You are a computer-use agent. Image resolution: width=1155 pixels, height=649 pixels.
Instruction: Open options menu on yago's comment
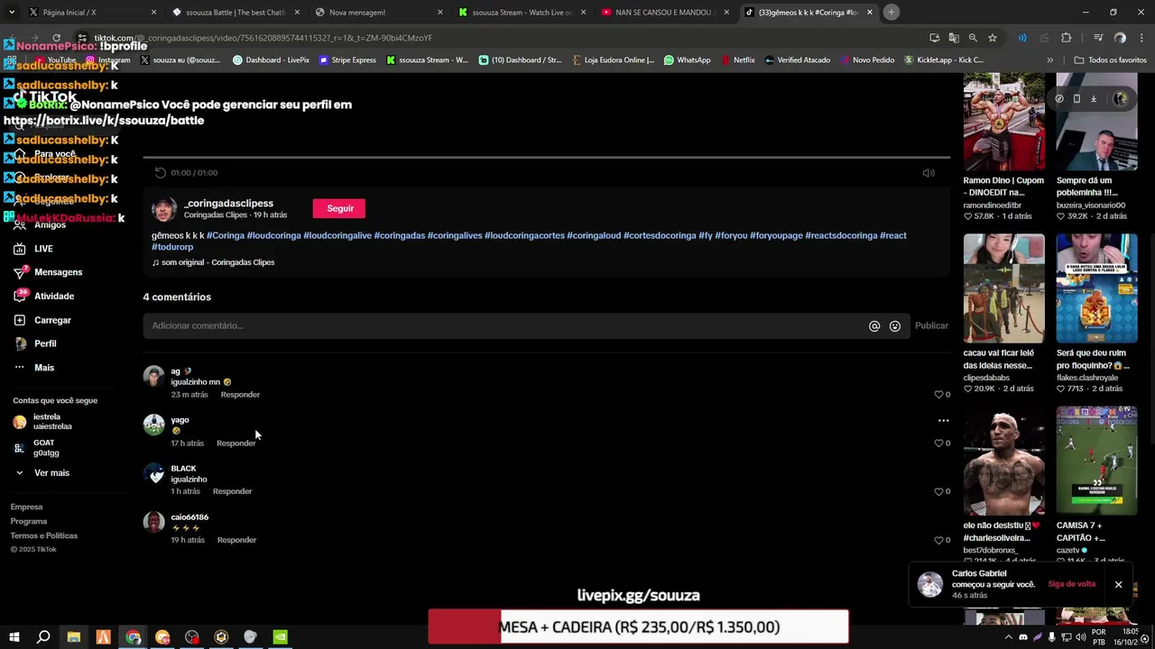pyautogui.click(x=943, y=420)
